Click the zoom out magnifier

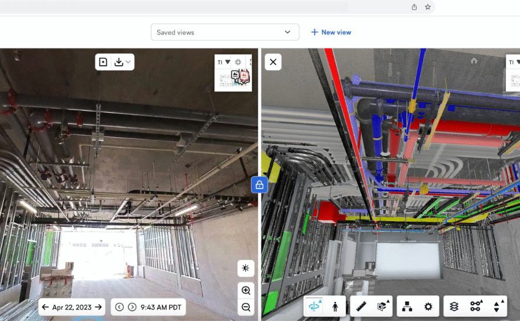point(246,307)
